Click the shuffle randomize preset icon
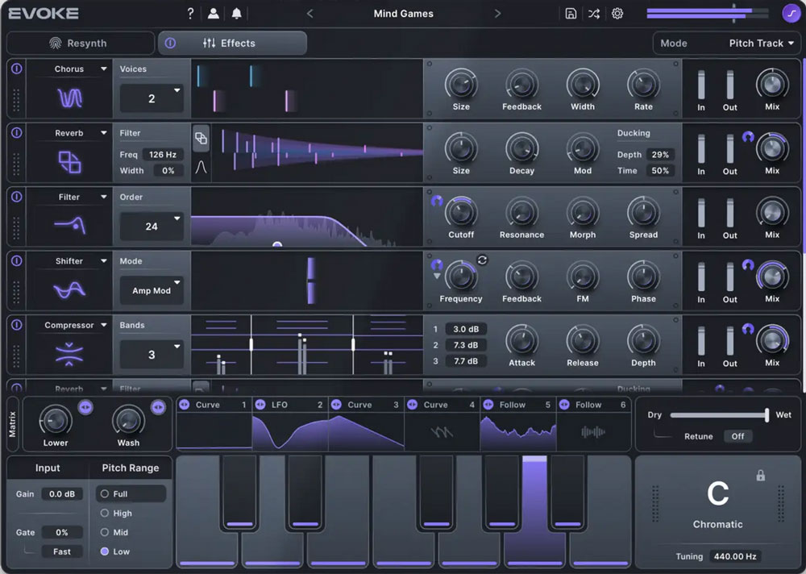The height and width of the screenshot is (574, 806). pyautogui.click(x=594, y=14)
